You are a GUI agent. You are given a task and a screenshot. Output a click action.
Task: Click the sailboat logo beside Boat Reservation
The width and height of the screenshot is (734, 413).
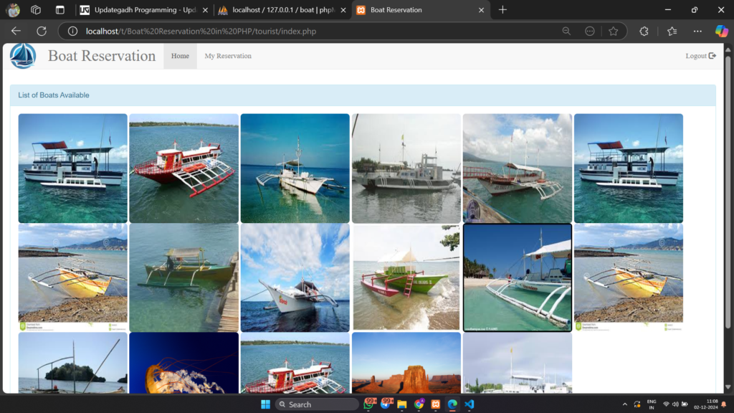(x=22, y=56)
